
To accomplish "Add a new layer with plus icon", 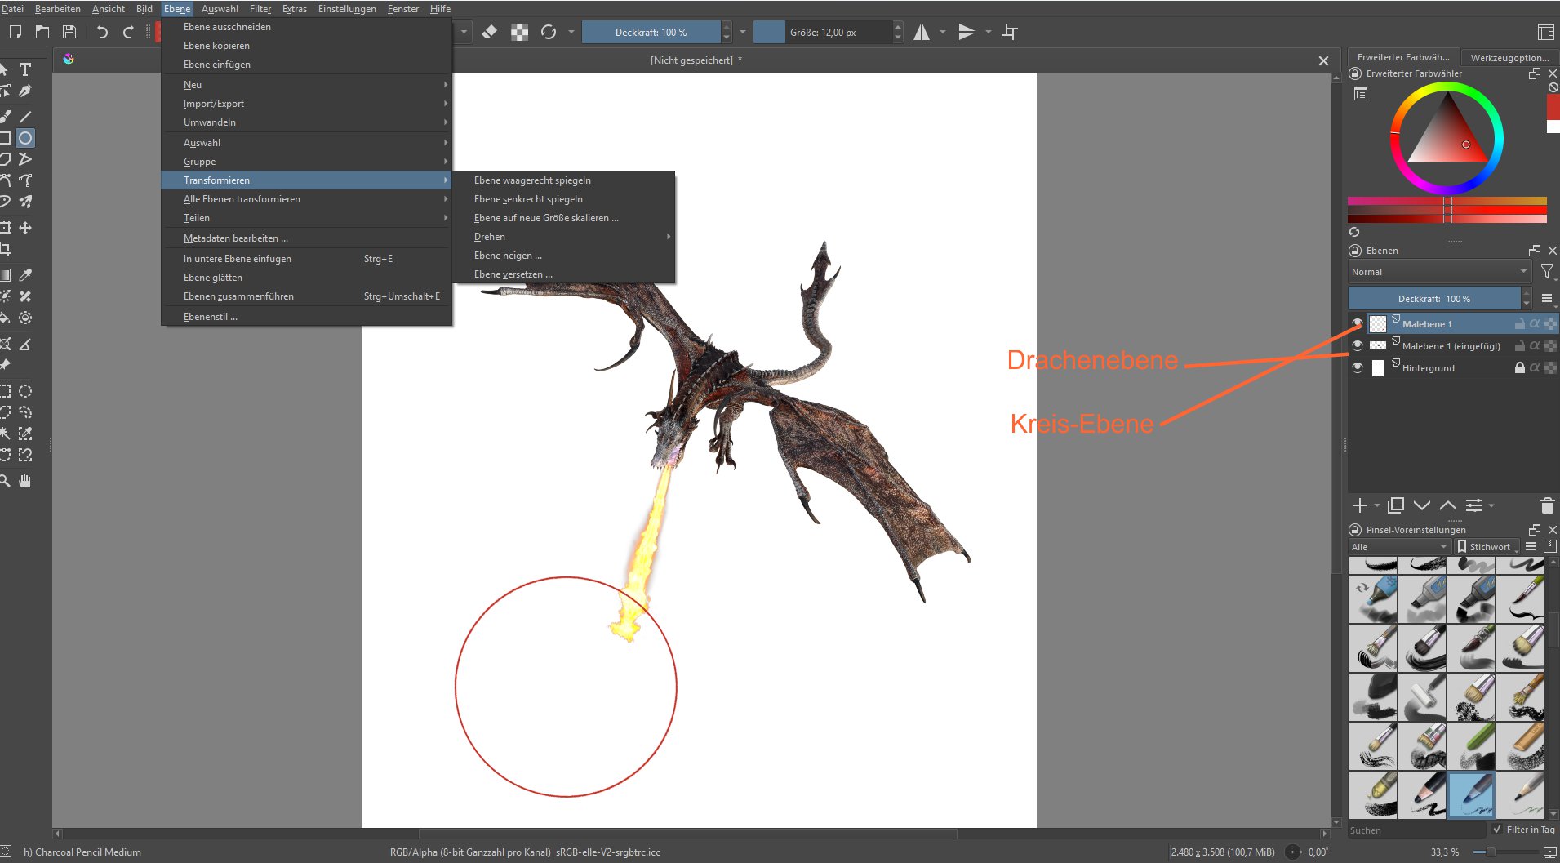I will [x=1359, y=505].
